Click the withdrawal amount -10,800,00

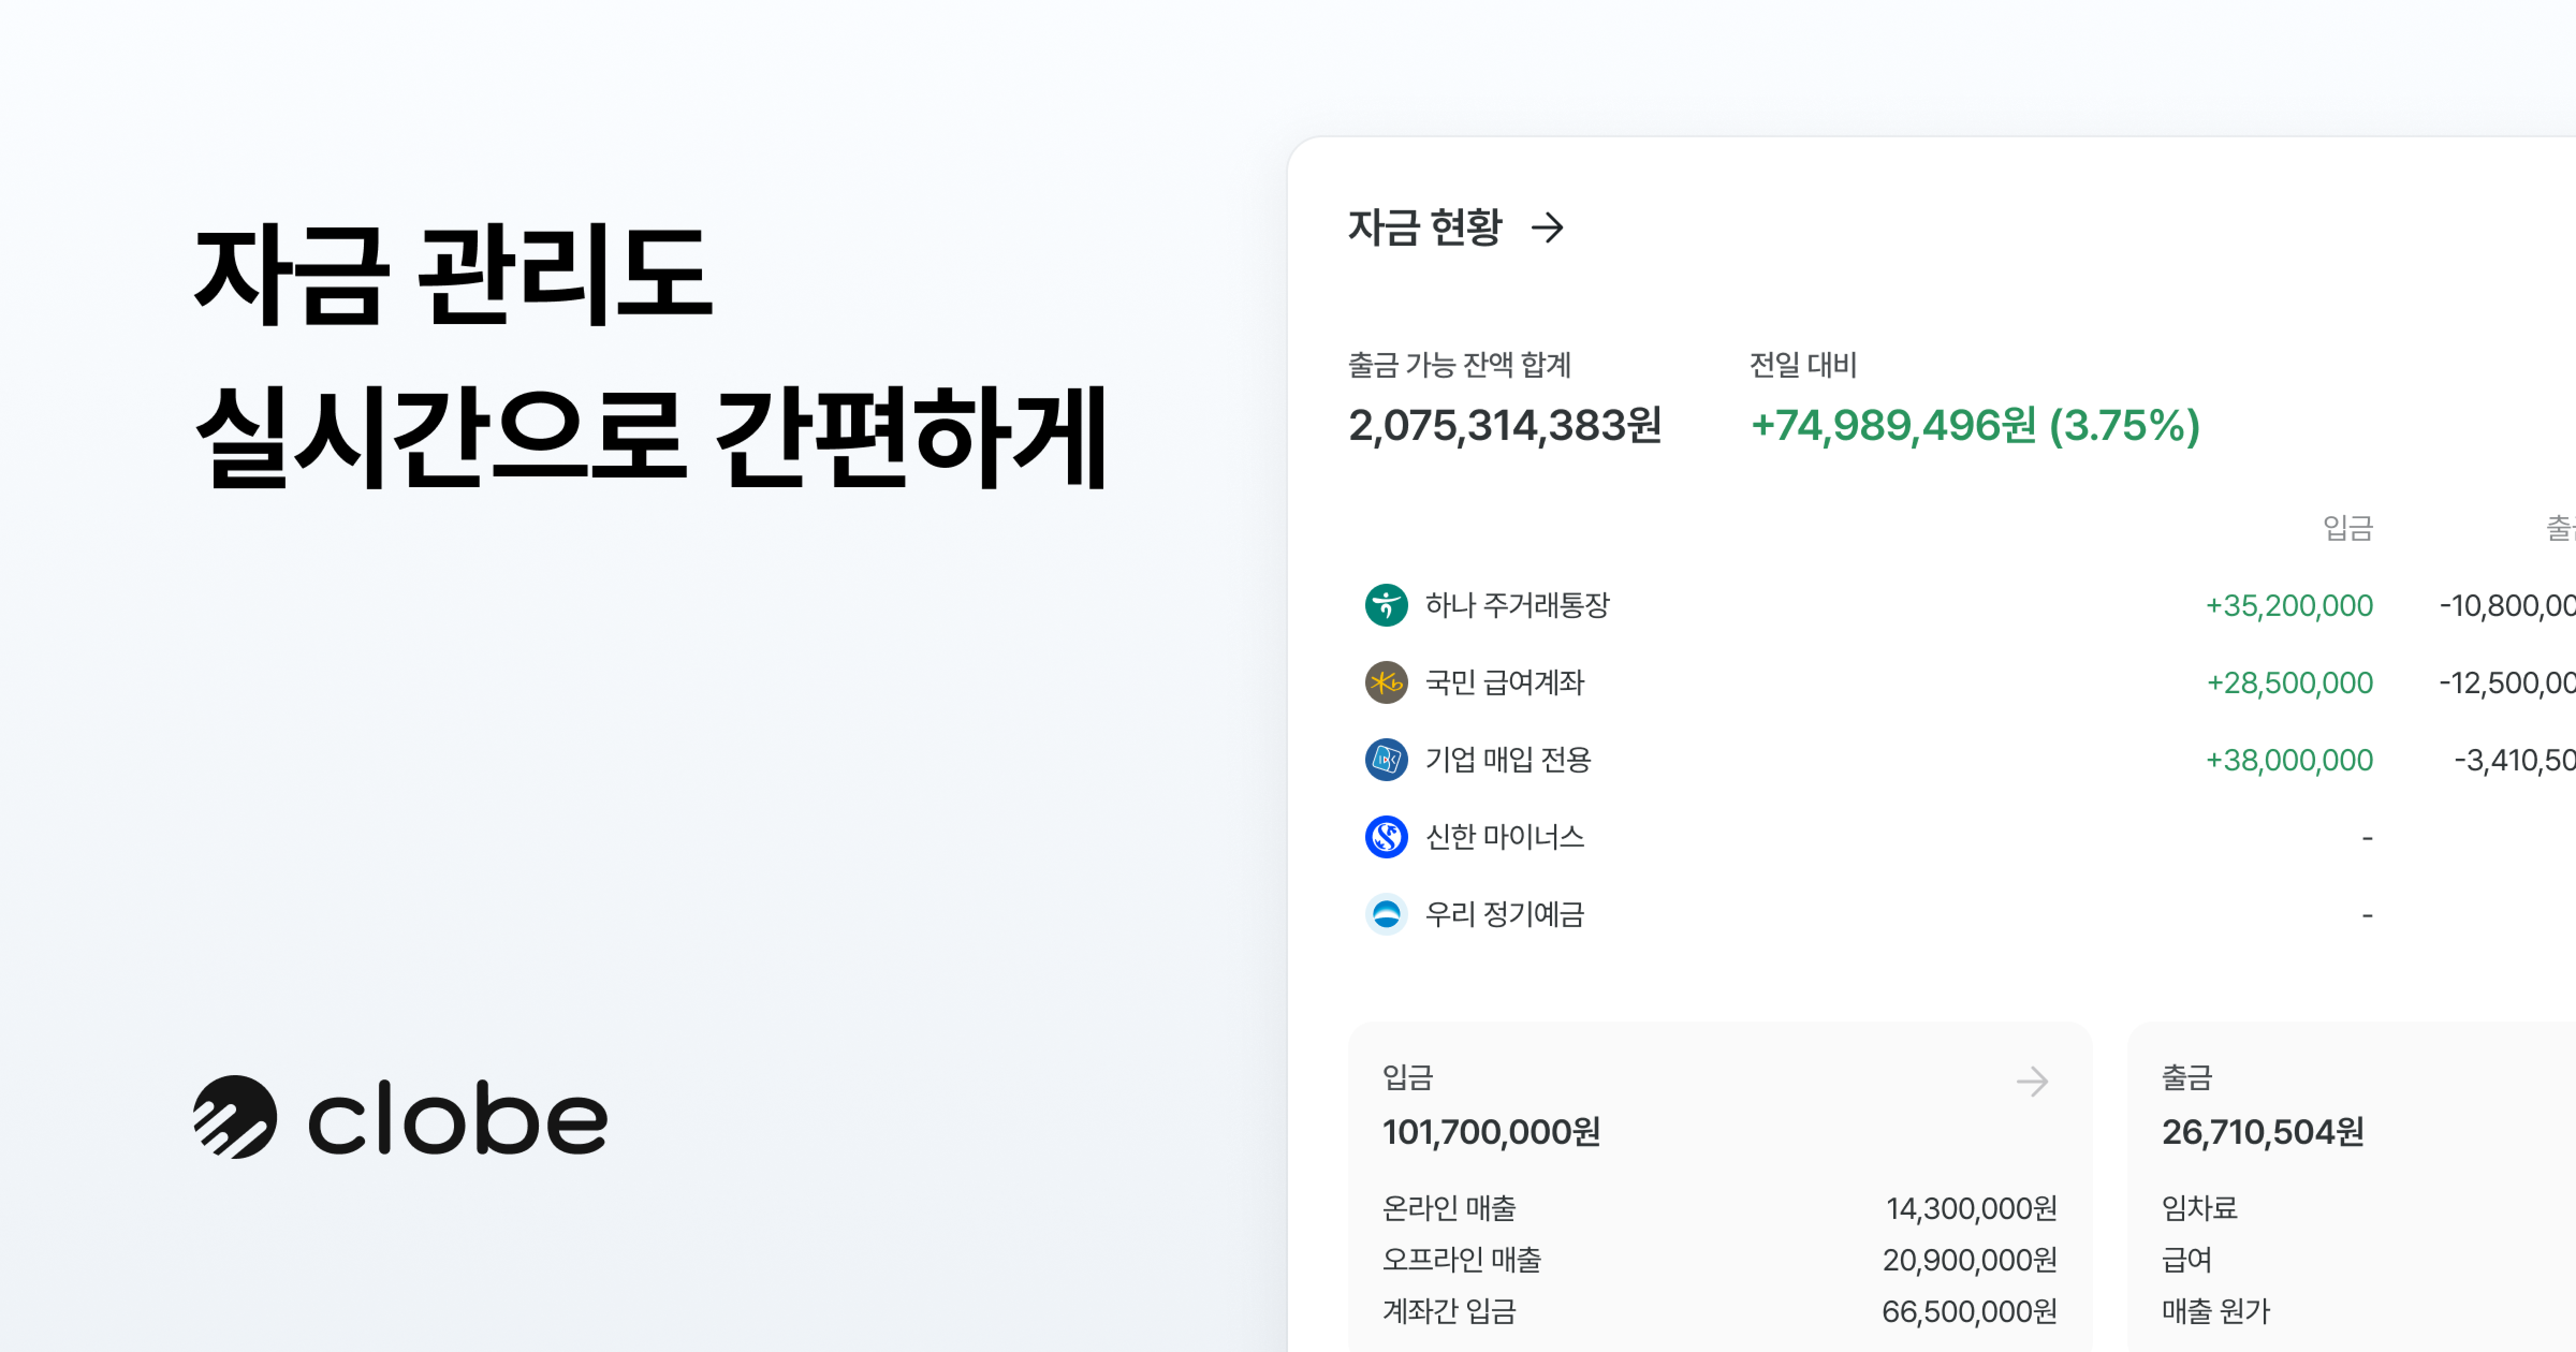[x=2507, y=605]
